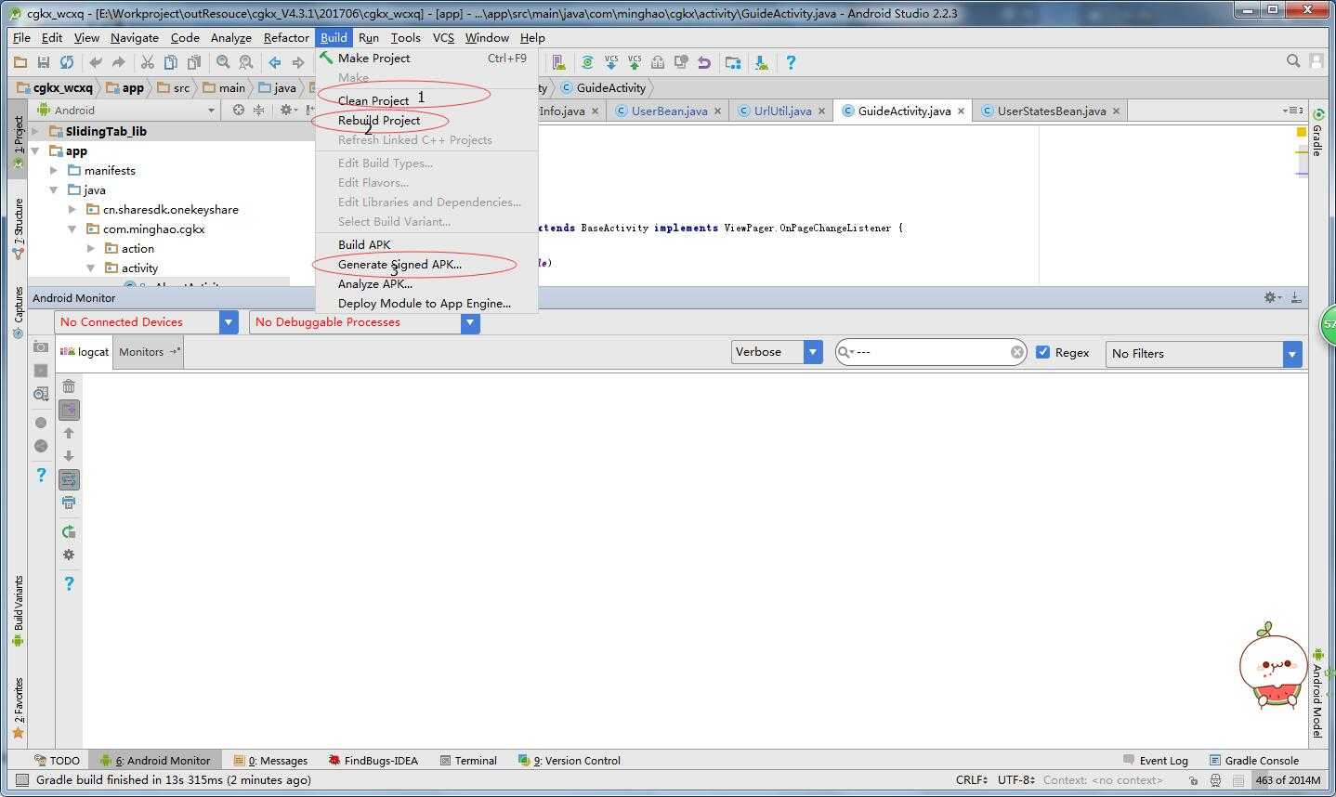Expand the manifests folder node

pyautogui.click(x=54, y=170)
